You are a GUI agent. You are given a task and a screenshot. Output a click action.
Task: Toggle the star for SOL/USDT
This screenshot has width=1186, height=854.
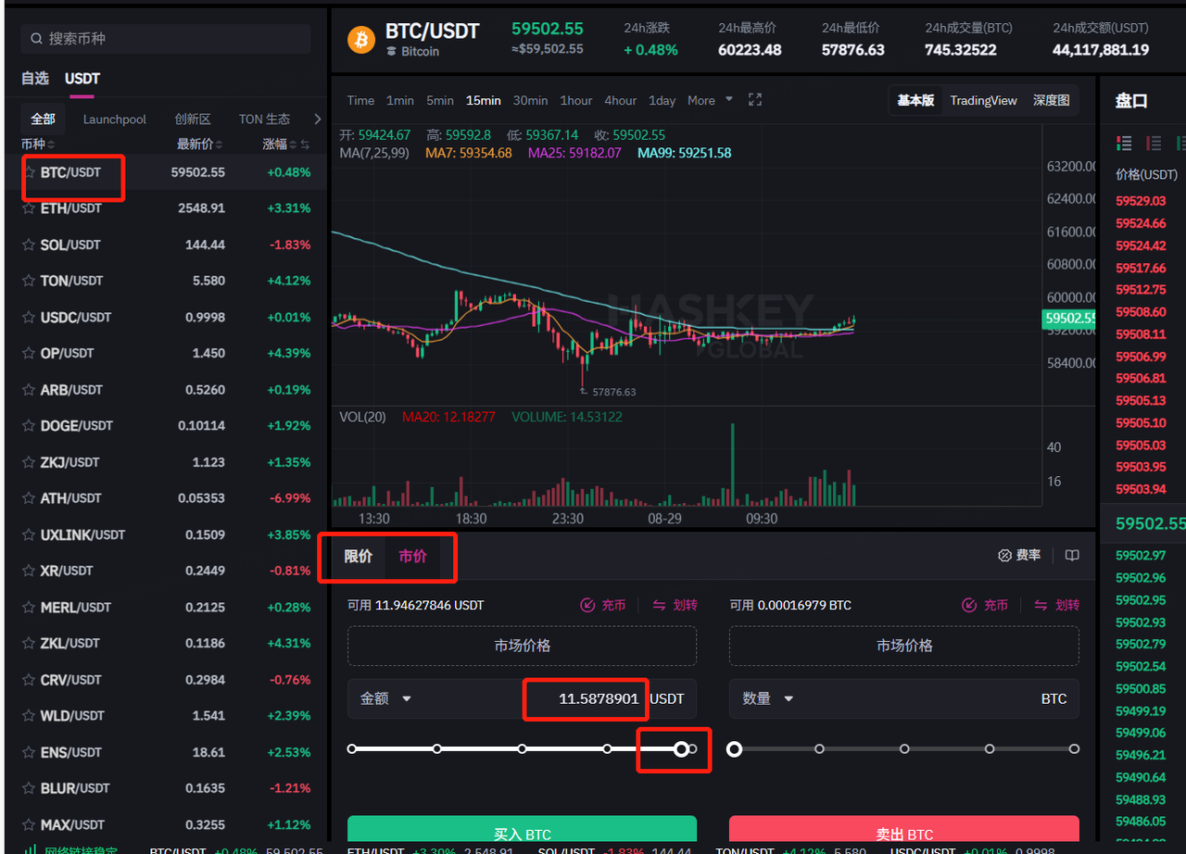31,245
